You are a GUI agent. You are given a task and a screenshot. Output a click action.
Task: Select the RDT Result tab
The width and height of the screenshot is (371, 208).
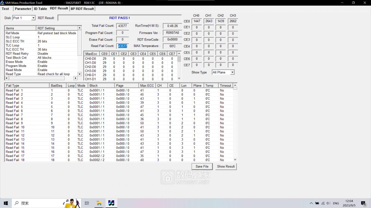point(59,8)
